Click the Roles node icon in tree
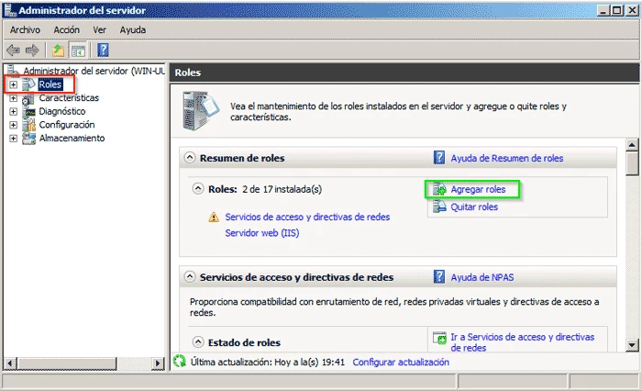642x391 pixels. [28, 84]
